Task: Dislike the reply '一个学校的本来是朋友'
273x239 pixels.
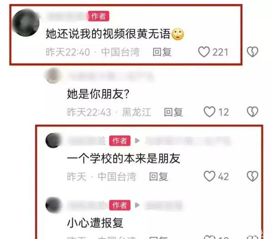Action: click(x=253, y=176)
